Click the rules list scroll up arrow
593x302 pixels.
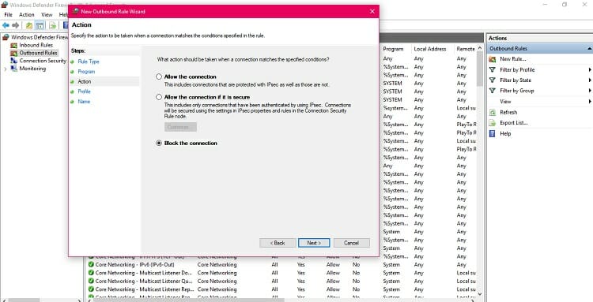pyautogui.click(x=480, y=48)
